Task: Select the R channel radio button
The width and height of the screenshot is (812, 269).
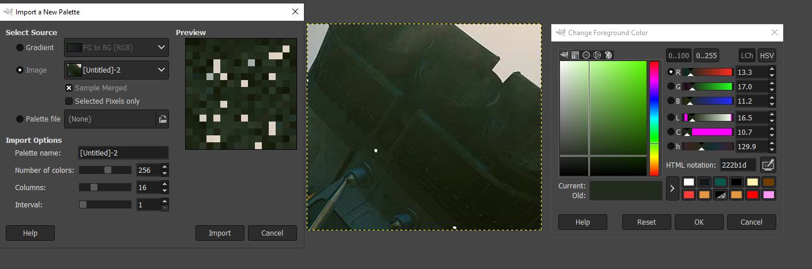Action: tap(671, 72)
